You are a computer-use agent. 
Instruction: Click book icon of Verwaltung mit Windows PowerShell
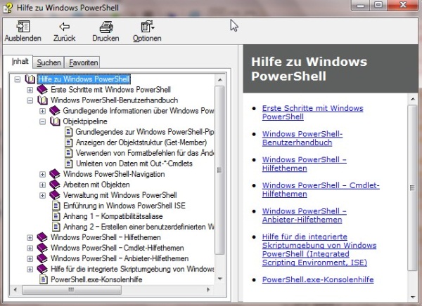pos(55,195)
